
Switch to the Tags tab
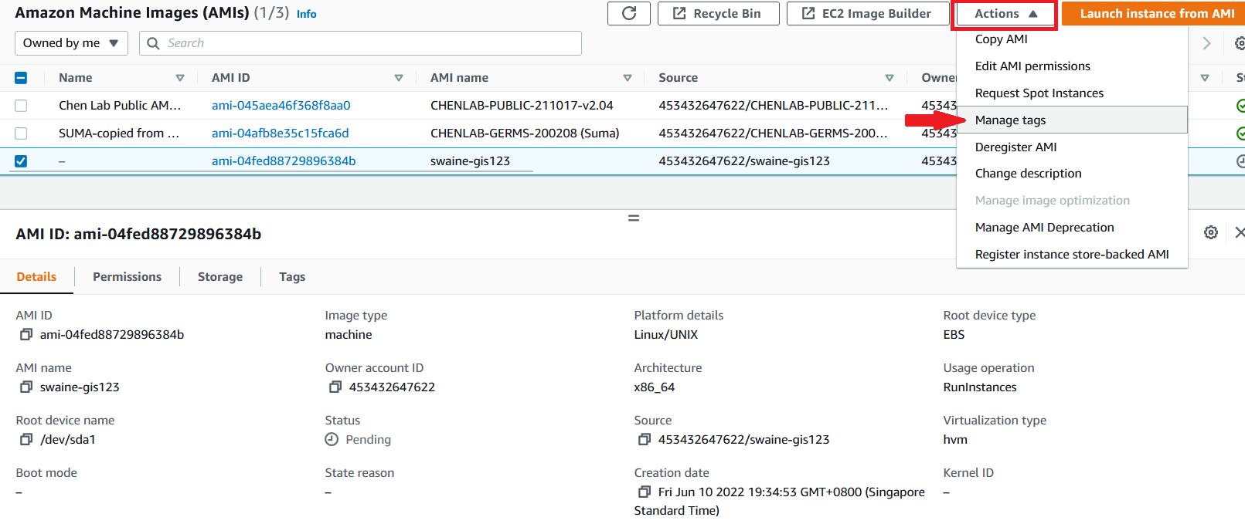point(292,276)
